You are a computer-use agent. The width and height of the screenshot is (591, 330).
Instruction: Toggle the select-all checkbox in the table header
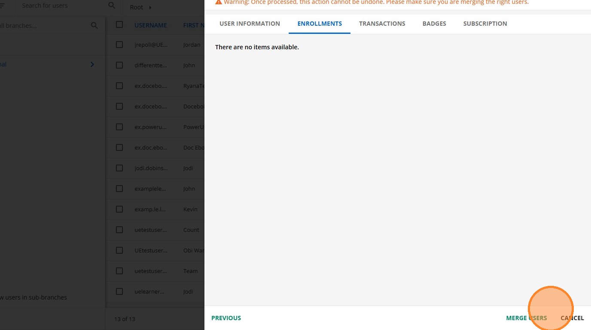point(119,24)
